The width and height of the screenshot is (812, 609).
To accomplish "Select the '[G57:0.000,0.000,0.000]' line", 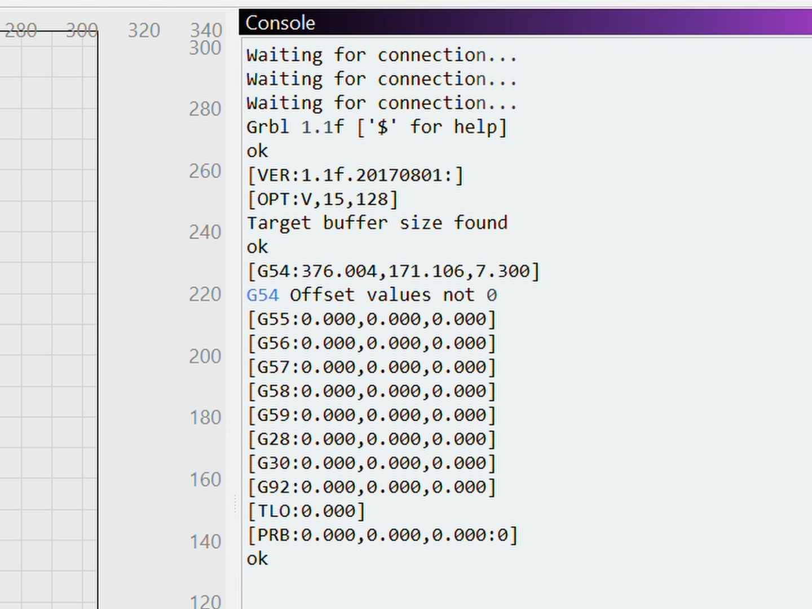I will coord(372,367).
